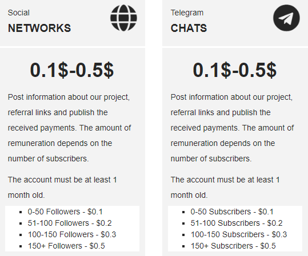308x256 pixels.
Task: Select the Telegram CHATS heading
Action: point(189,28)
